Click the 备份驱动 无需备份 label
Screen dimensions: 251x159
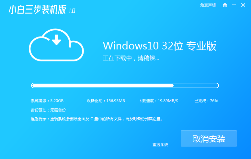(x=48, y=110)
